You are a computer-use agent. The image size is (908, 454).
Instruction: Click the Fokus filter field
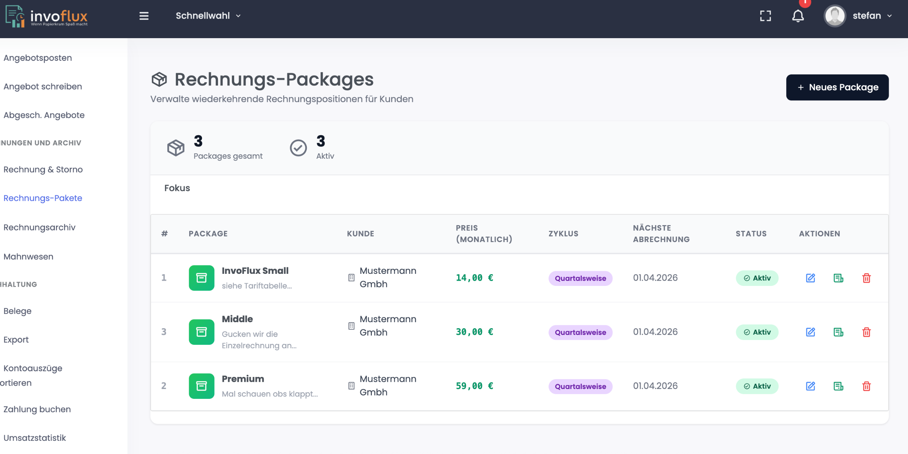tap(177, 188)
